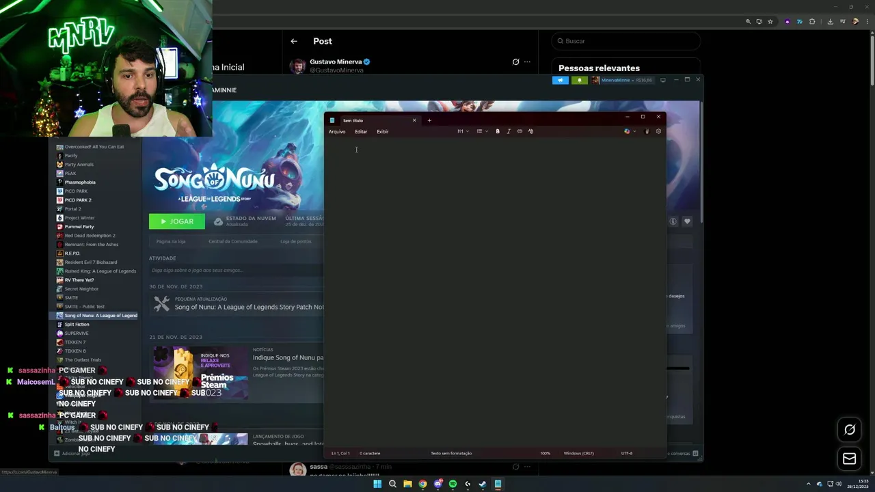Open Windows Start menu
The height and width of the screenshot is (492, 875).
(x=377, y=484)
